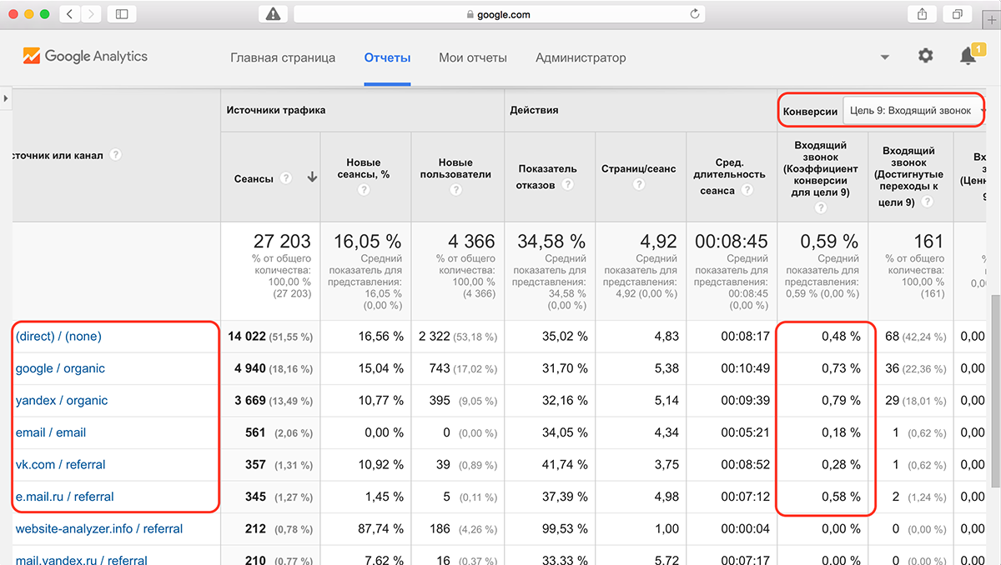Open the yandex / organic source link
The height and width of the screenshot is (565, 1001).
(x=62, y=400)
